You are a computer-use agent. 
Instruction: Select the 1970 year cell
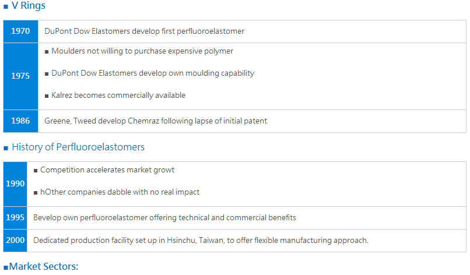[x=20, y=31]
